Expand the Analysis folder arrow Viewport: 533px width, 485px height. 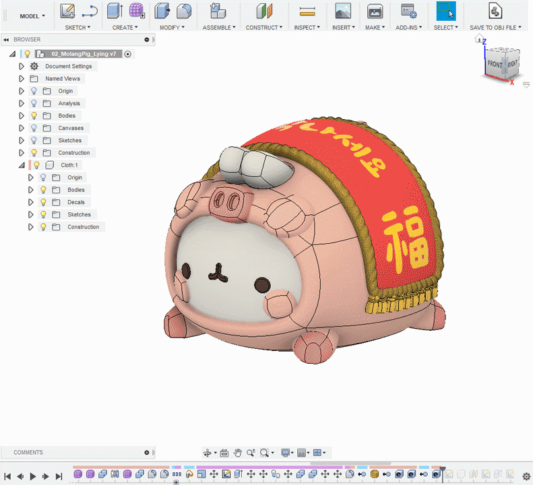point(22,103)
